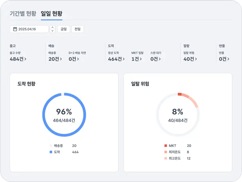Click the 스캔 대기 0건 chevron

tap(159, 59)
